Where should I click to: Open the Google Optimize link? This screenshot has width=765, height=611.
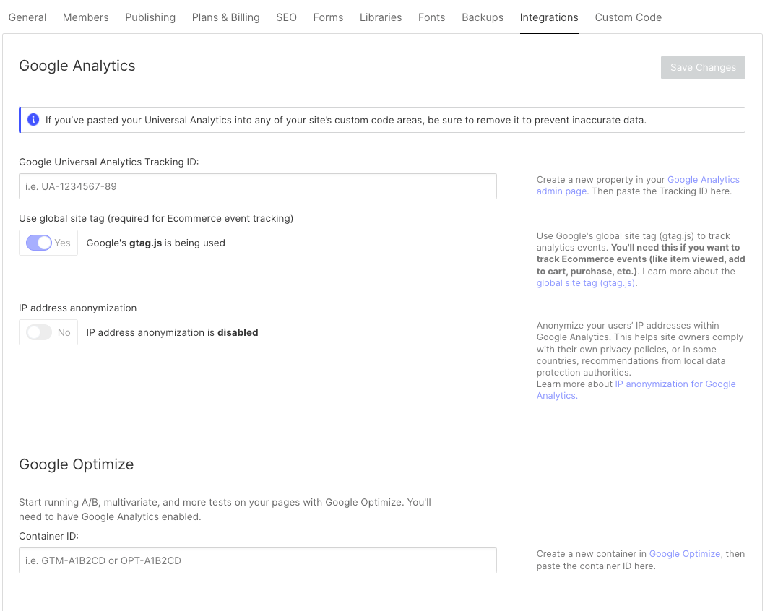pos(685,553)
